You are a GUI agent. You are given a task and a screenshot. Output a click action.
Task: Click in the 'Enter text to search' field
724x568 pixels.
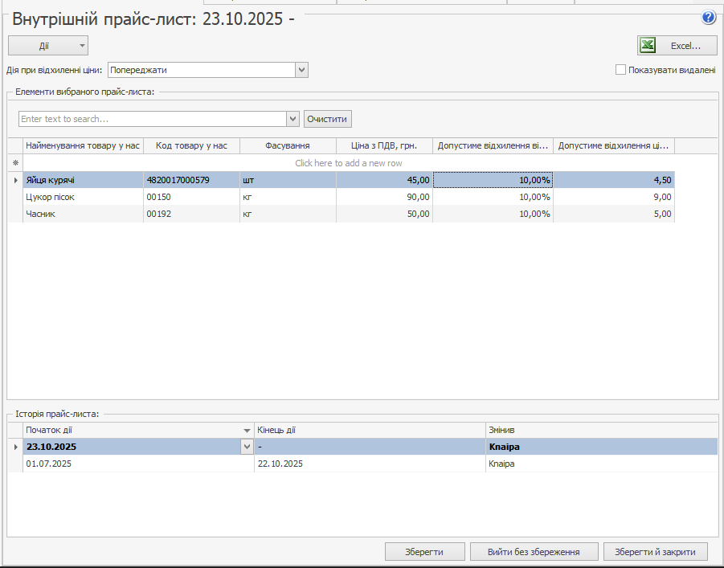coord(151,119)
